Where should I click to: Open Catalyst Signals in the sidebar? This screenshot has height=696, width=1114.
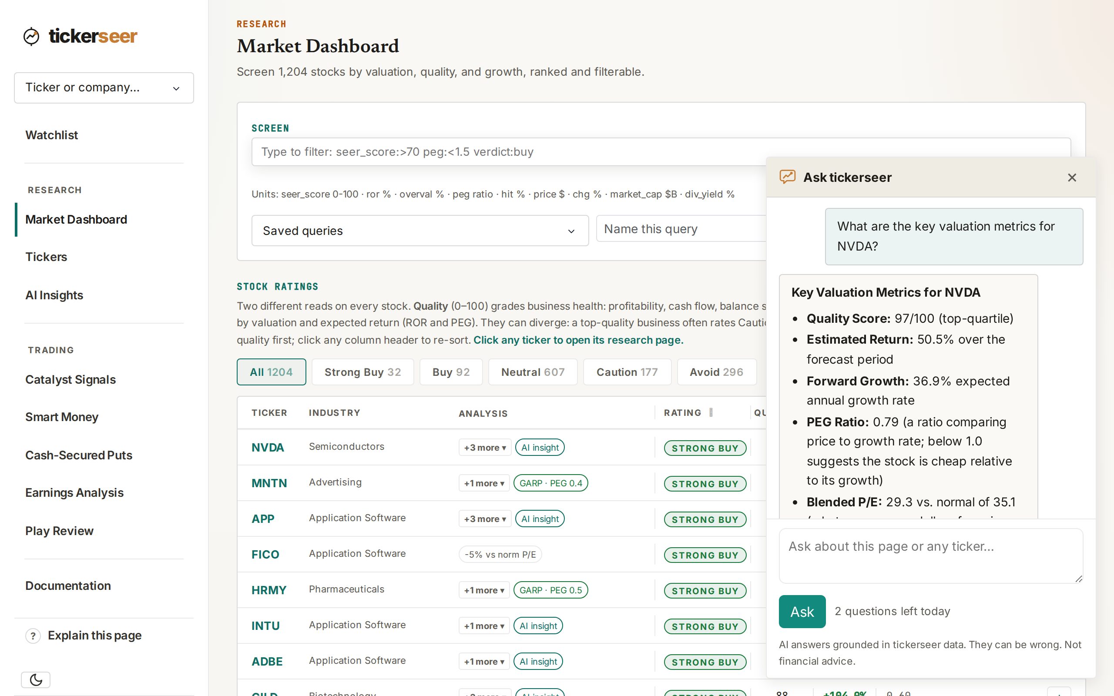pyautogui.click(x=70, y=380)
